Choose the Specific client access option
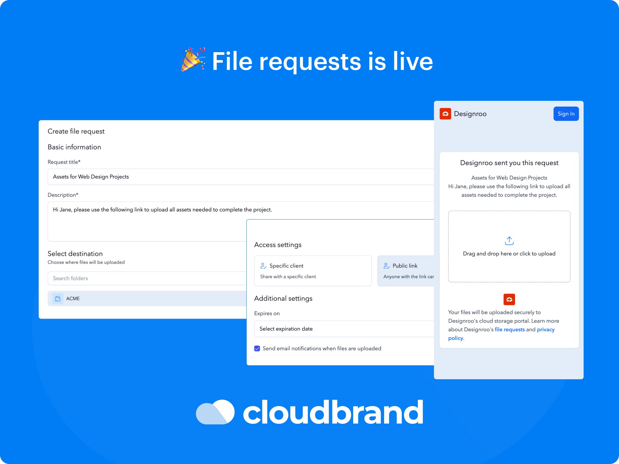Image resolution: width=619 pixels, height=464 pixels. (x=313, y=271)
